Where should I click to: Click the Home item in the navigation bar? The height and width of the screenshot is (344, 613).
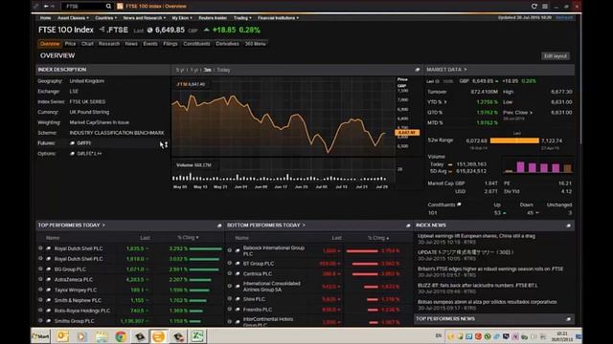click(x=45, y=18)
